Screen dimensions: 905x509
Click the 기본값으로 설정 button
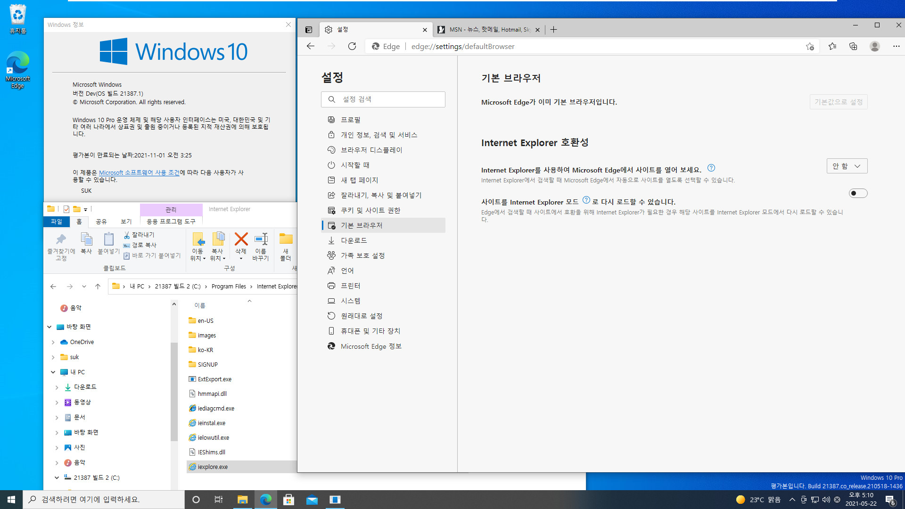pyautogui.click(x=839, y=102)
